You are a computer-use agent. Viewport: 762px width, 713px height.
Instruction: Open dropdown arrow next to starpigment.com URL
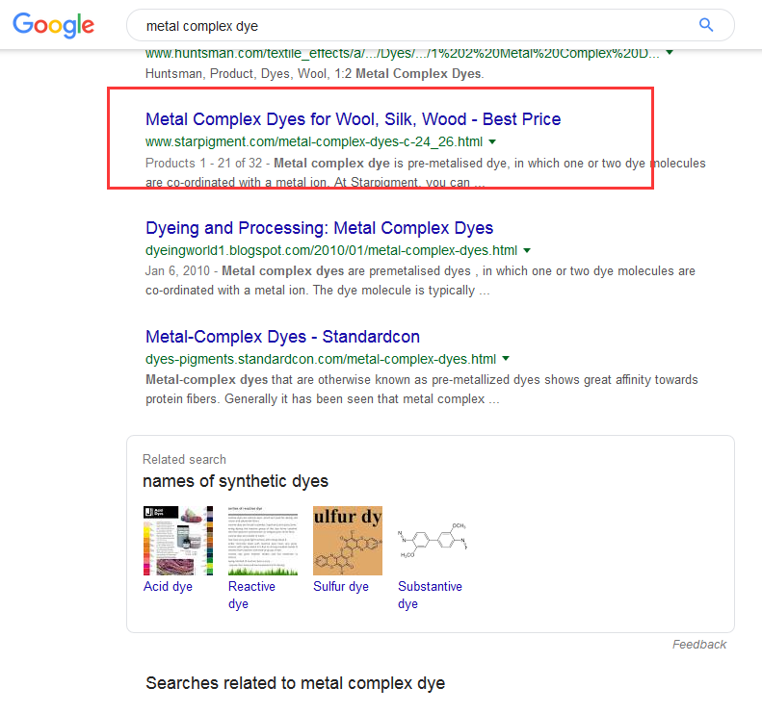492,141
